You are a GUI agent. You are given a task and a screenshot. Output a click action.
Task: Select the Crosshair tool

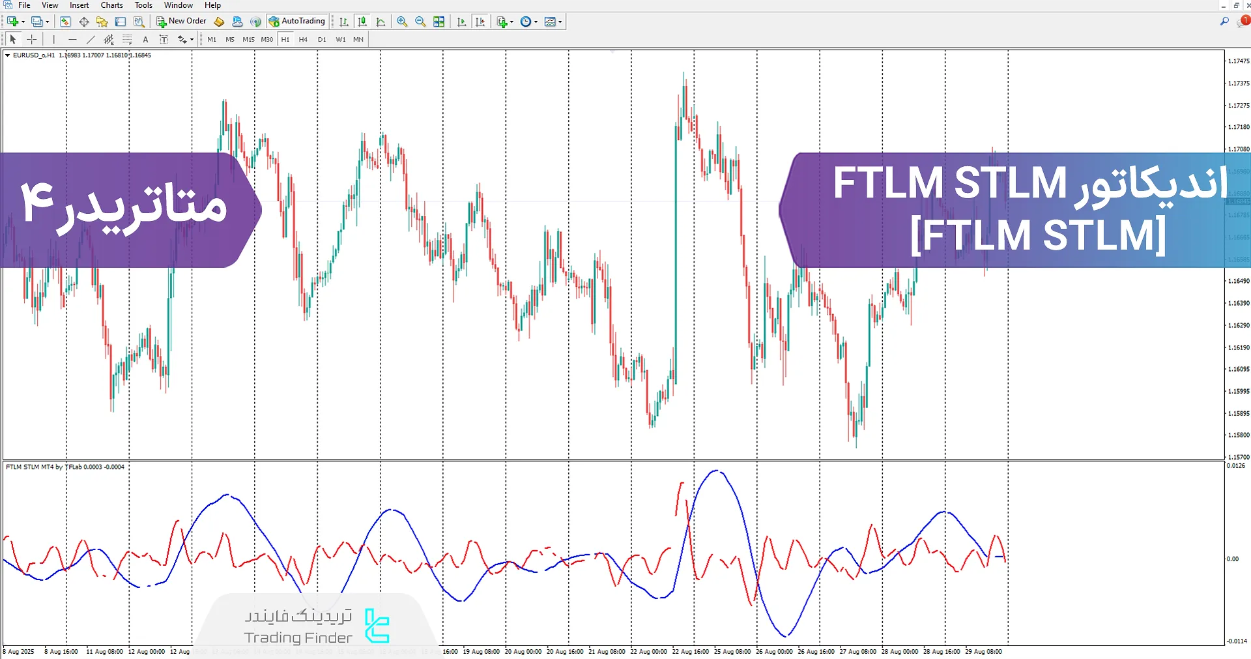click(31, 39)
